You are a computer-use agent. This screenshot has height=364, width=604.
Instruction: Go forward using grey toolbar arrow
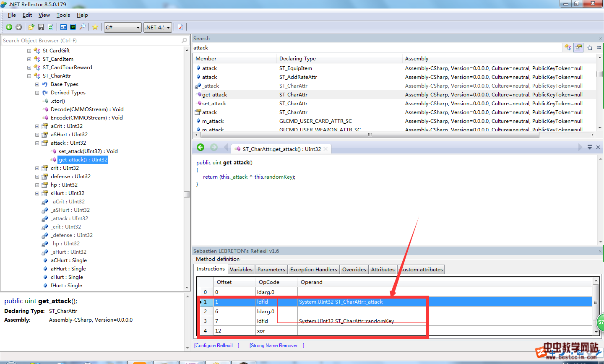(18, 27)
